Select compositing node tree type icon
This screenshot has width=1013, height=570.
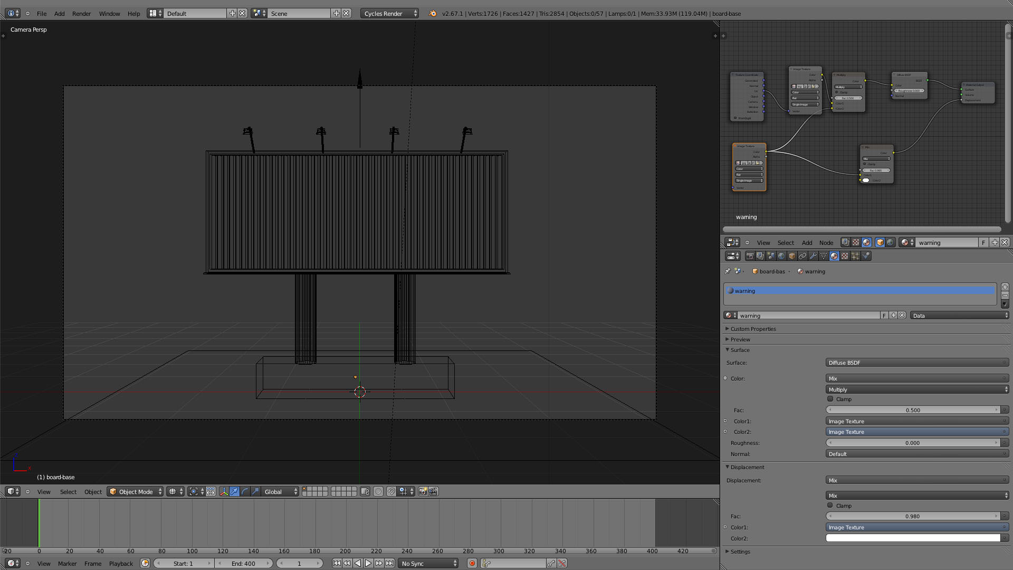845,242
